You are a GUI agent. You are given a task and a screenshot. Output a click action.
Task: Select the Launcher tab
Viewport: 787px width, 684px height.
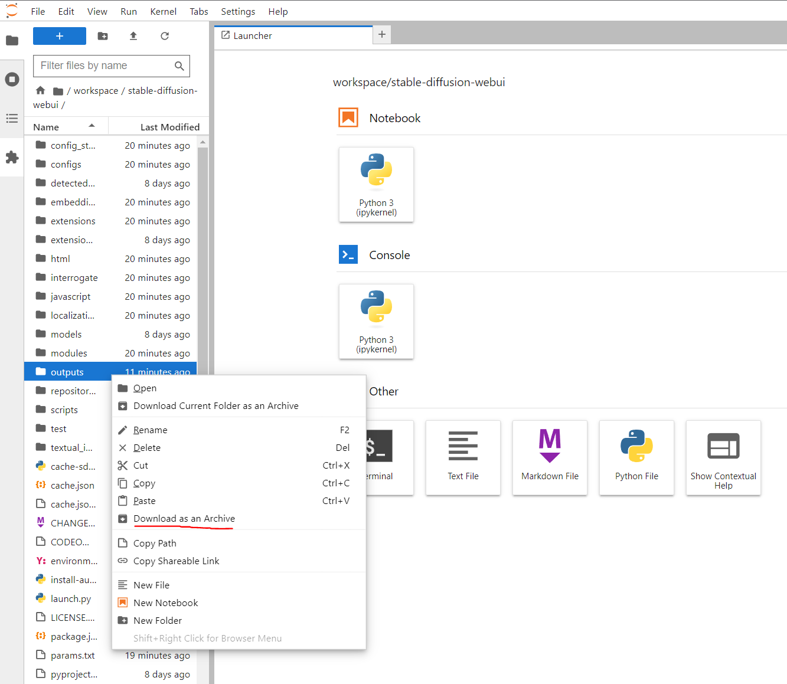coord(293,35)
